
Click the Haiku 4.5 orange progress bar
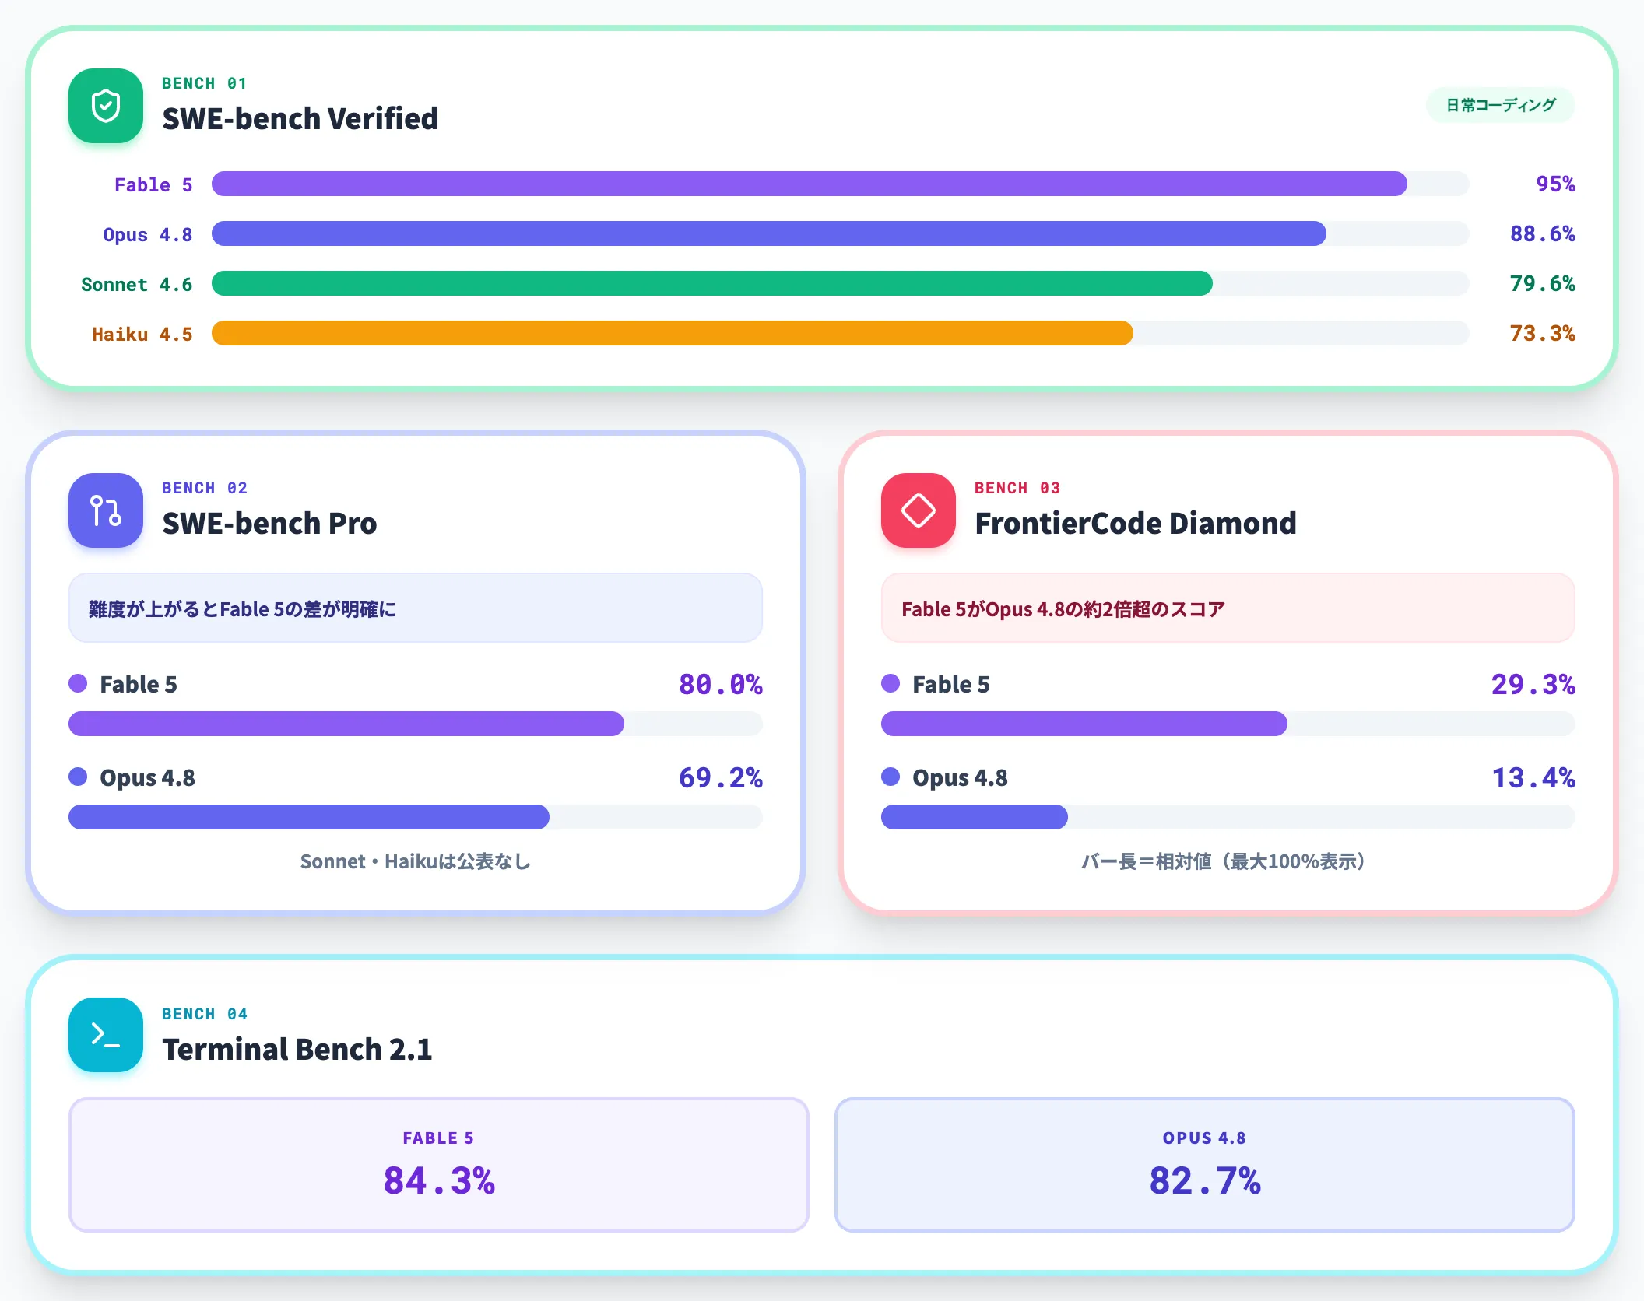click(673, 333)
